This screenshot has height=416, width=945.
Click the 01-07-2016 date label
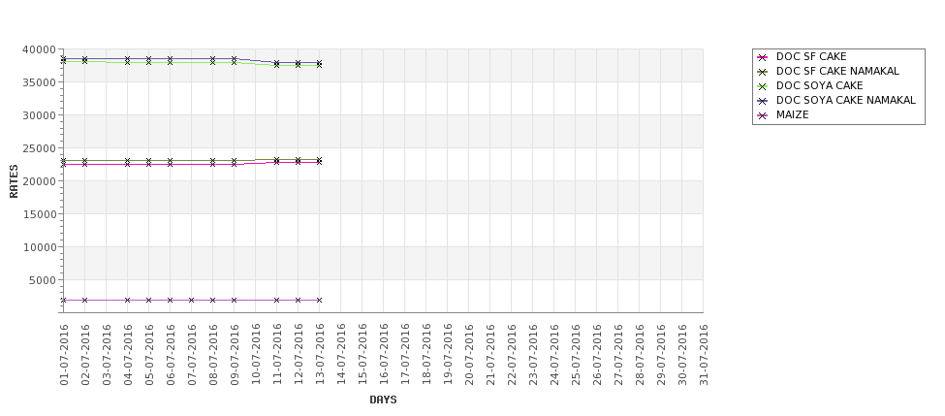[64, 355]
